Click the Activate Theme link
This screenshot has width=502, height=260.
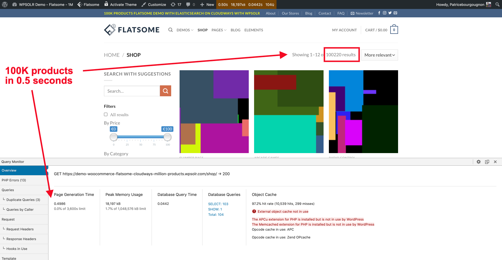[120, 4]
